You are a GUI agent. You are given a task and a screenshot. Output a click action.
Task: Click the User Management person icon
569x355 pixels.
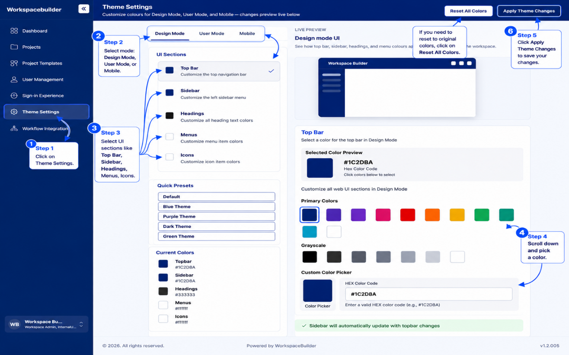pos(14,80)
